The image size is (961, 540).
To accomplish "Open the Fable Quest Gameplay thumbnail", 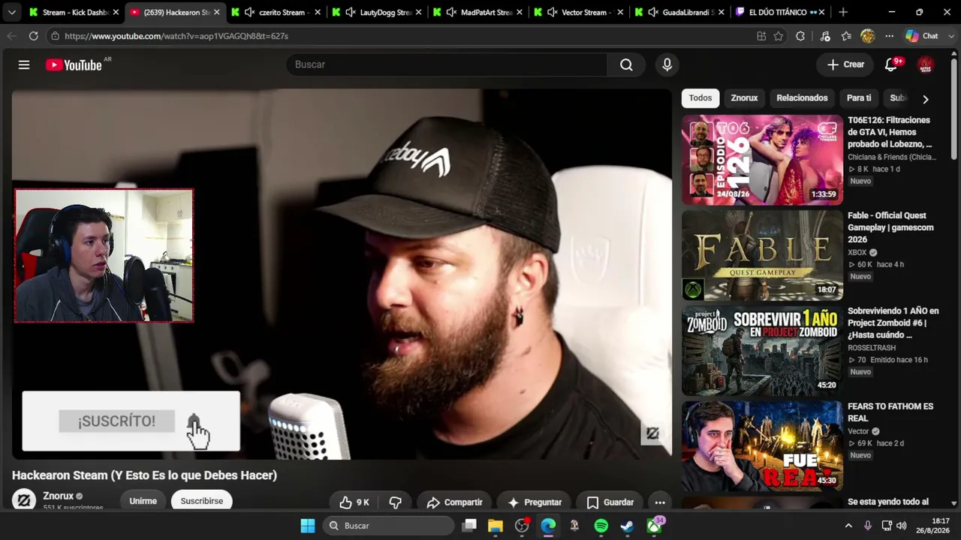I will coord(762,255).
